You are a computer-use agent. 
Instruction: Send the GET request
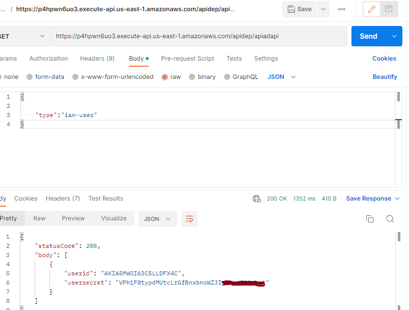click(368, 36)
